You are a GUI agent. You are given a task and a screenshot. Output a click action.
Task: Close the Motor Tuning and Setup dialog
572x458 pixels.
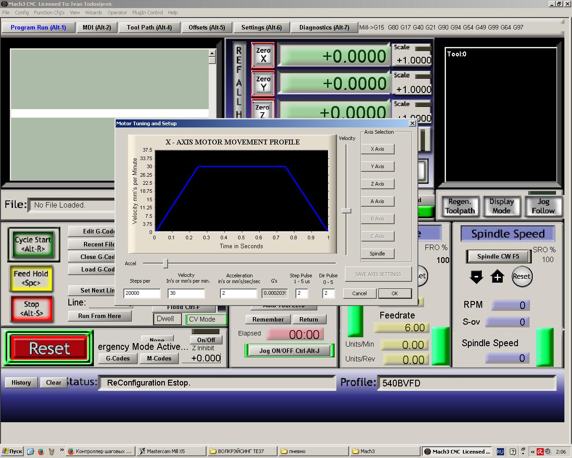[412, 123]
